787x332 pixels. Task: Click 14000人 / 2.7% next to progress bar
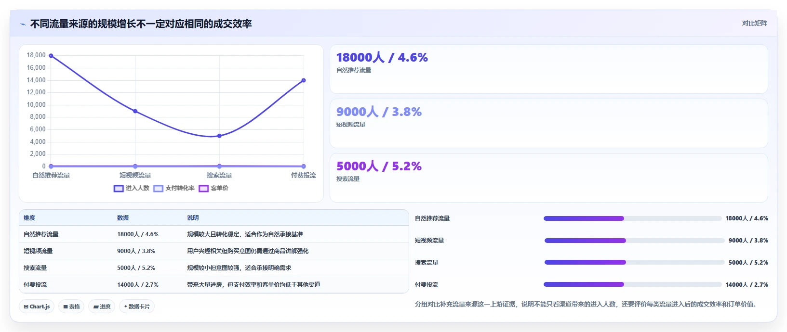tap(747, 285)
